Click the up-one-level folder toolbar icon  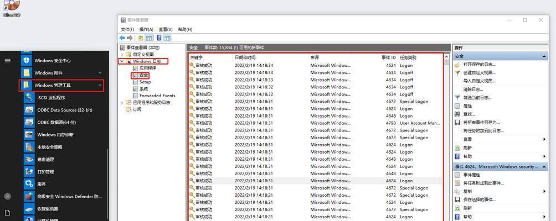tap(141, 38)
